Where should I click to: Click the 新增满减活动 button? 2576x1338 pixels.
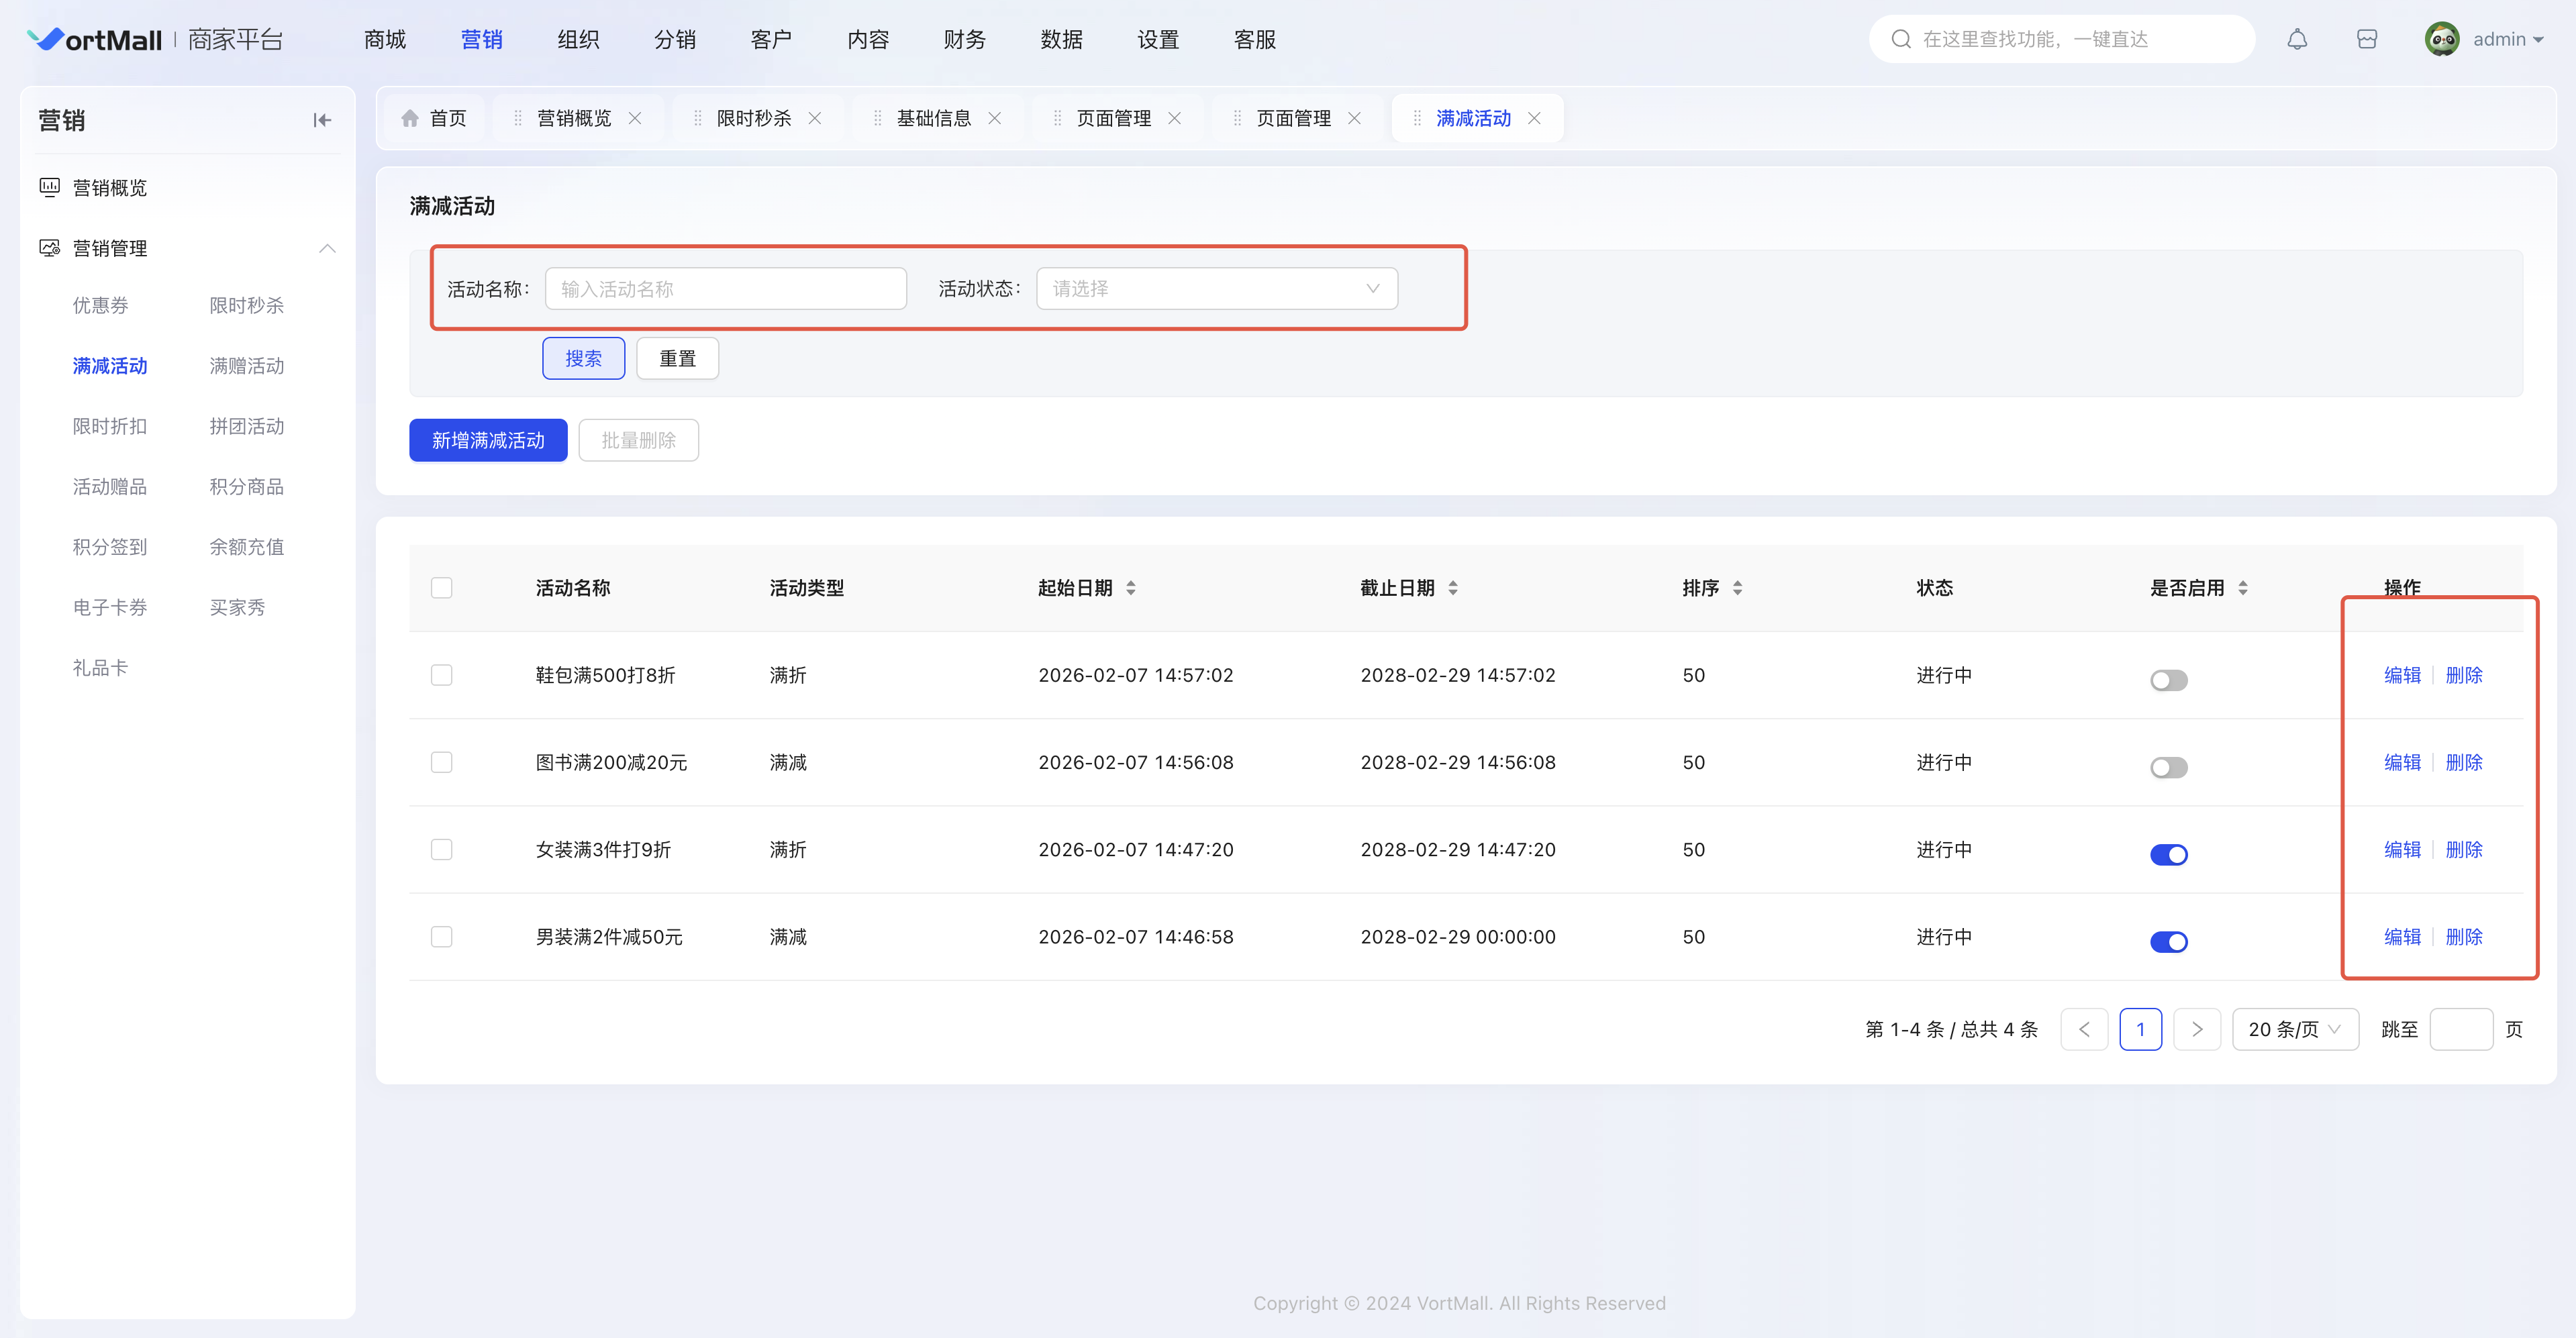tap(488, 440)
